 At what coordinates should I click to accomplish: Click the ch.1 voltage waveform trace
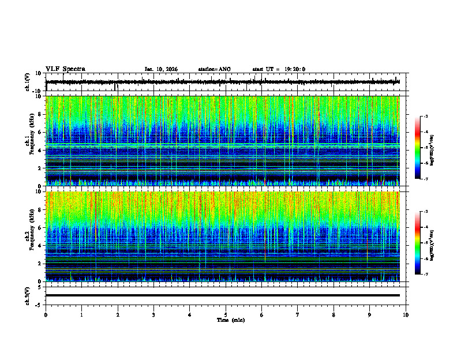coord(222,82)
